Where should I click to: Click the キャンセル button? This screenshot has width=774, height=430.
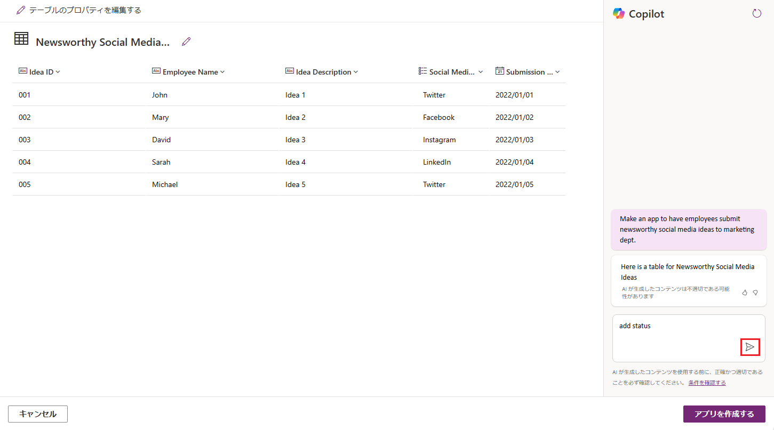pos(38,414)
